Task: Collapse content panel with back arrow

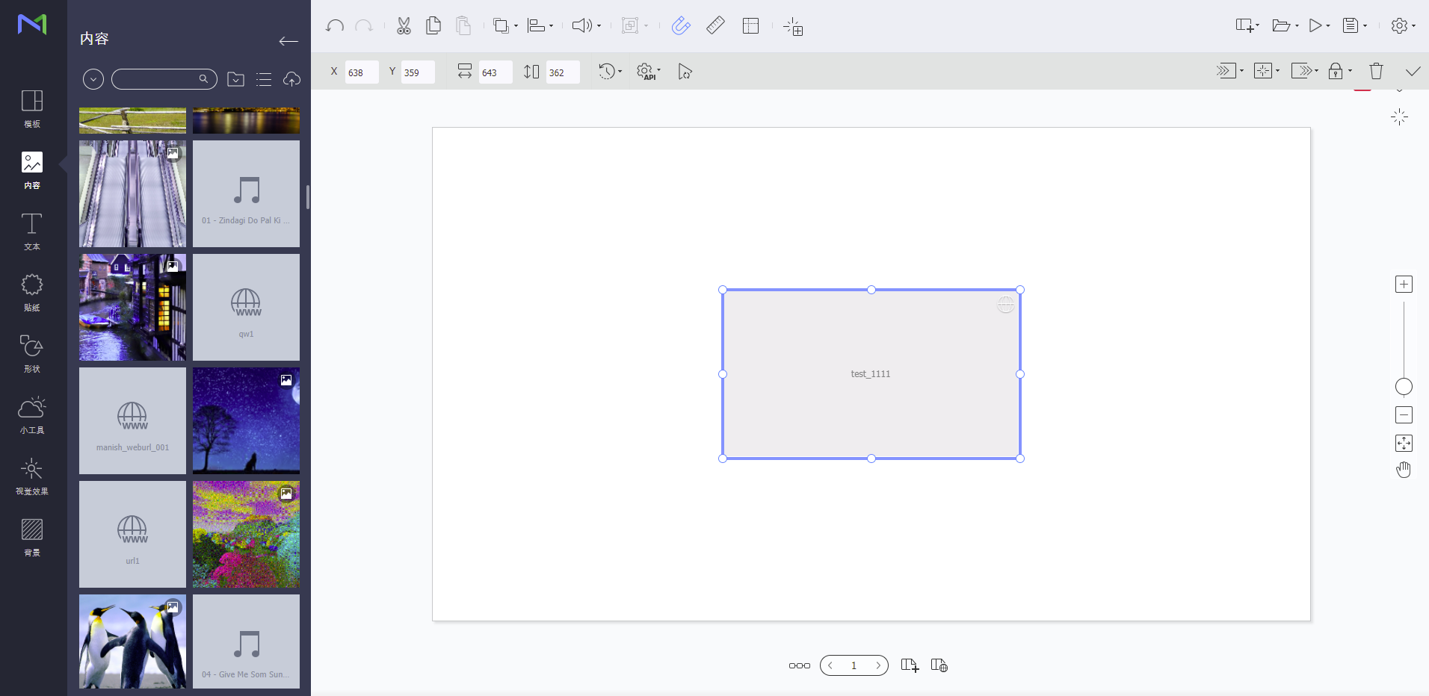Action: [x=288, y=41]
